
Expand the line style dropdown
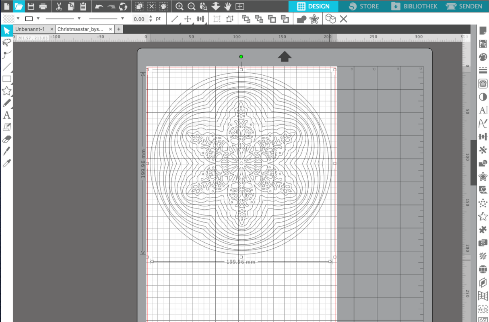click(x=79, y=19)
